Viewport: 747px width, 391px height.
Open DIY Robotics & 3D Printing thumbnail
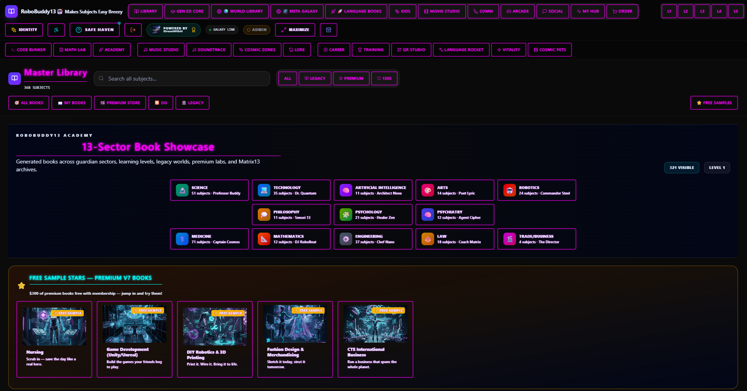(x=215, y=327)
